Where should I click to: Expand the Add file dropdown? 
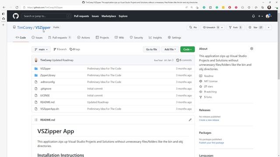pyautogui.click(x=170, y=49)
